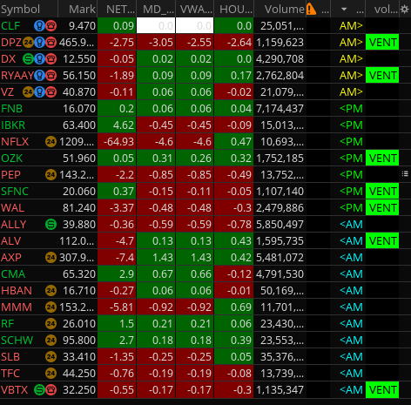Click the orange warning icon beside Volume
Viewport: 411px width, 405px height.
point(311,9)
